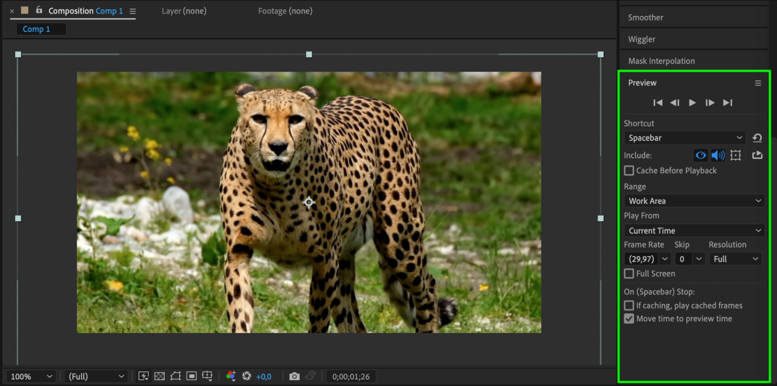This screenshot has width=777, height=386.
Task: Reset the preview shortcut settings icon
Action: pos(757,138)
